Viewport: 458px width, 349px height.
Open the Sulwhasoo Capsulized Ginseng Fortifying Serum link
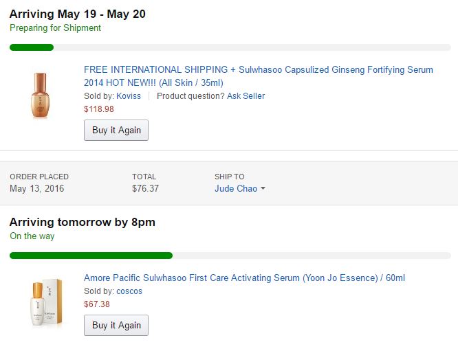pyautogui.click(x=258, y=76)
